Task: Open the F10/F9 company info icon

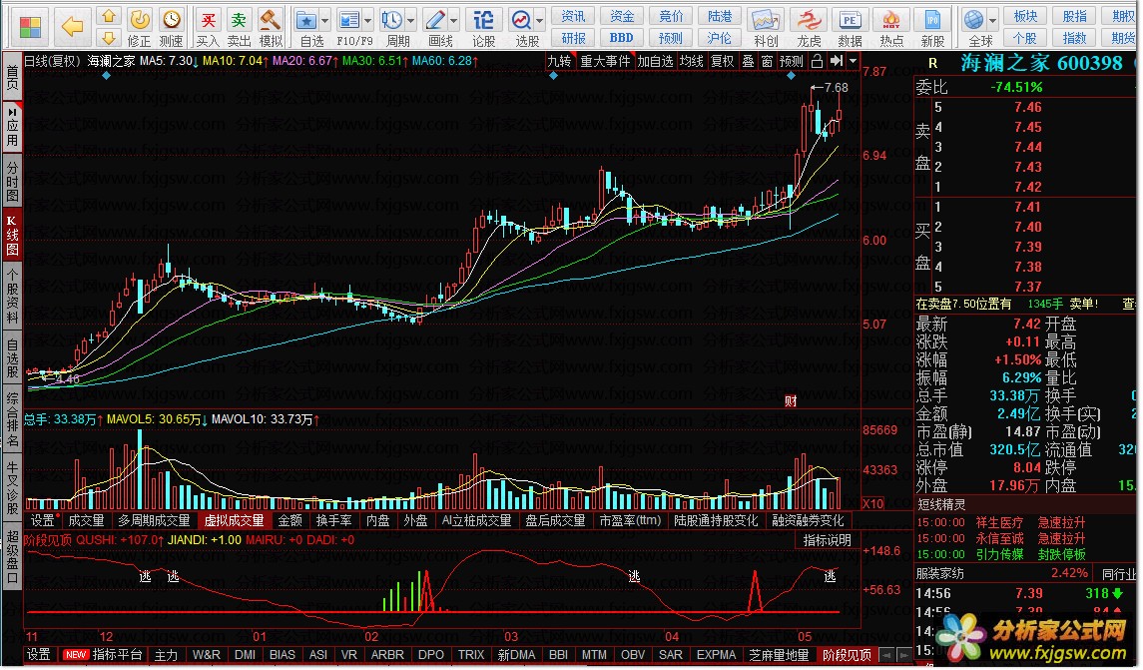Action: tap(350, 27)
